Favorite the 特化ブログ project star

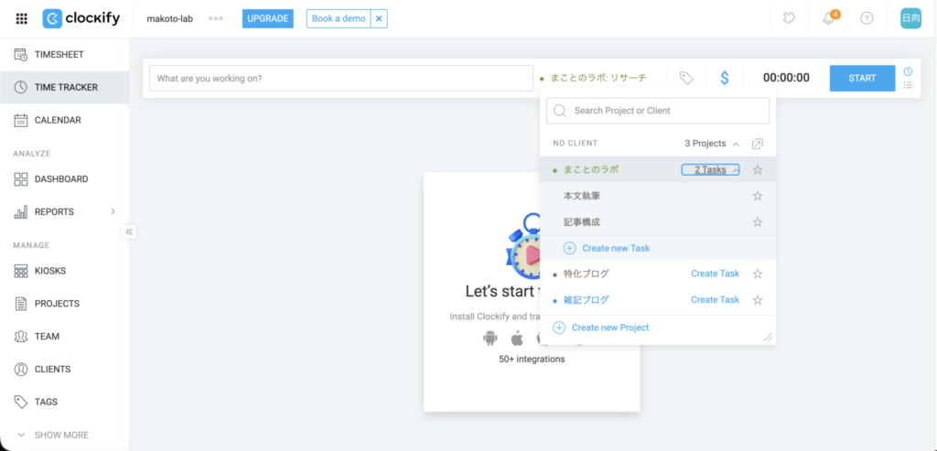tap(757, 274)
